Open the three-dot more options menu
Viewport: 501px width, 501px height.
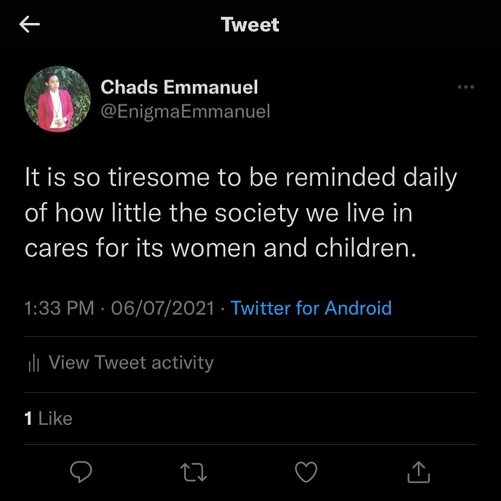[465, 88]
